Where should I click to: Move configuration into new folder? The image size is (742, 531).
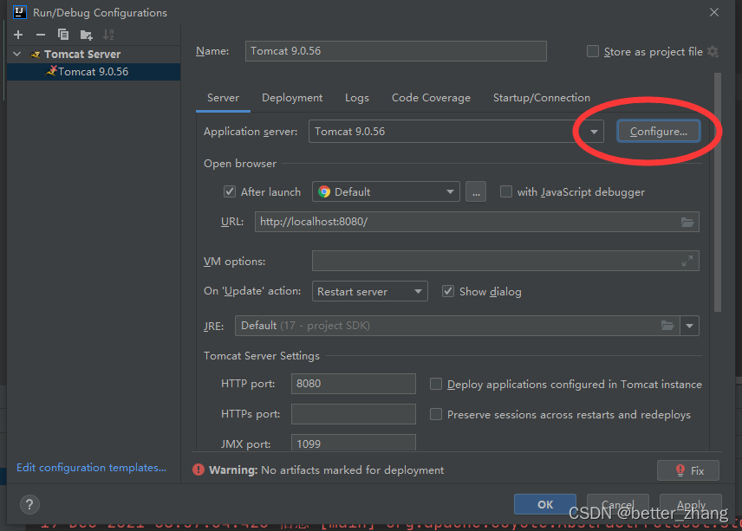coord(86,35)
